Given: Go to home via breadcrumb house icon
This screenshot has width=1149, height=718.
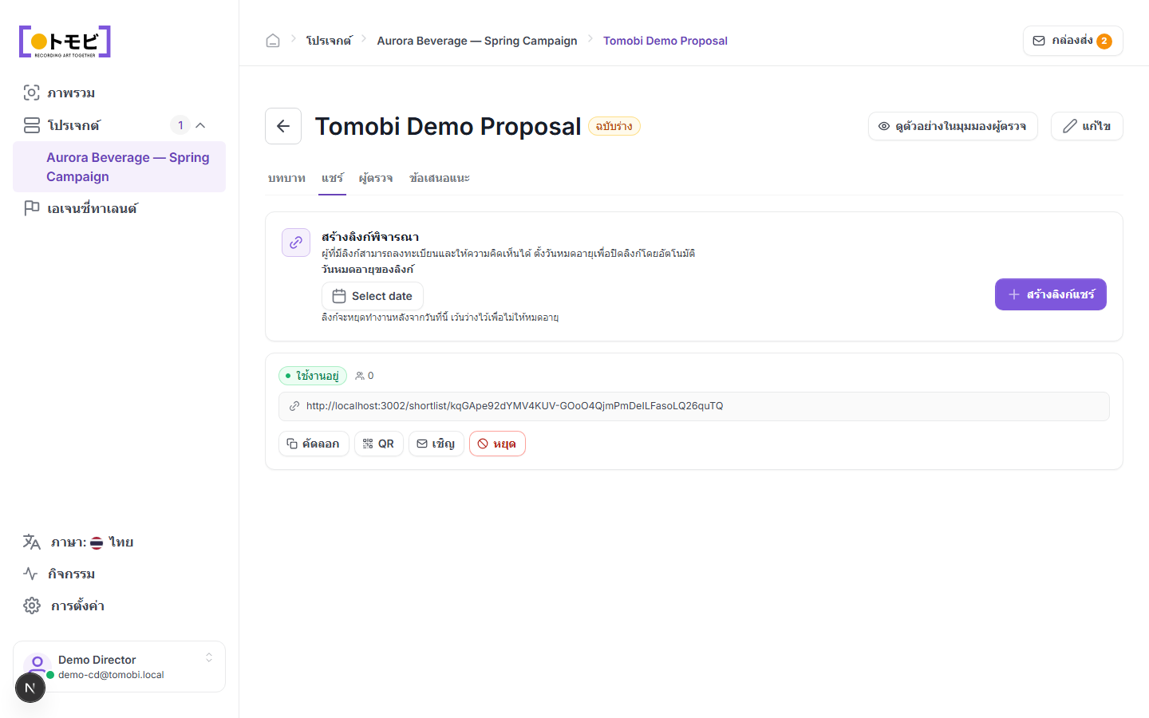Looking at the screenshot, I should coord(273,41).
